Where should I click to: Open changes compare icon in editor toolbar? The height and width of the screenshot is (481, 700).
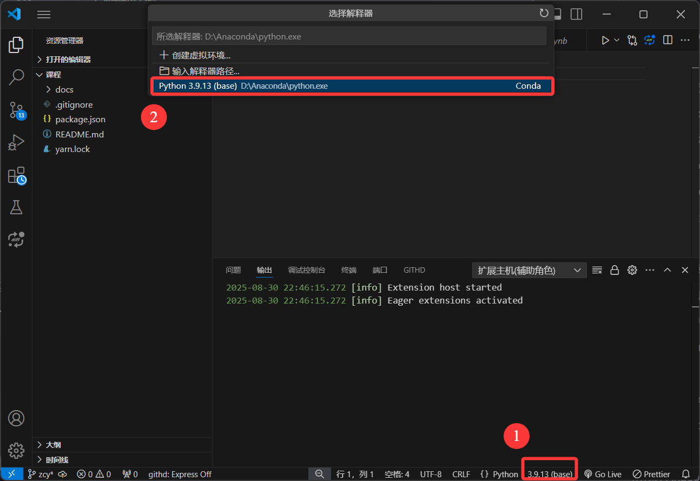coord(632,40)
